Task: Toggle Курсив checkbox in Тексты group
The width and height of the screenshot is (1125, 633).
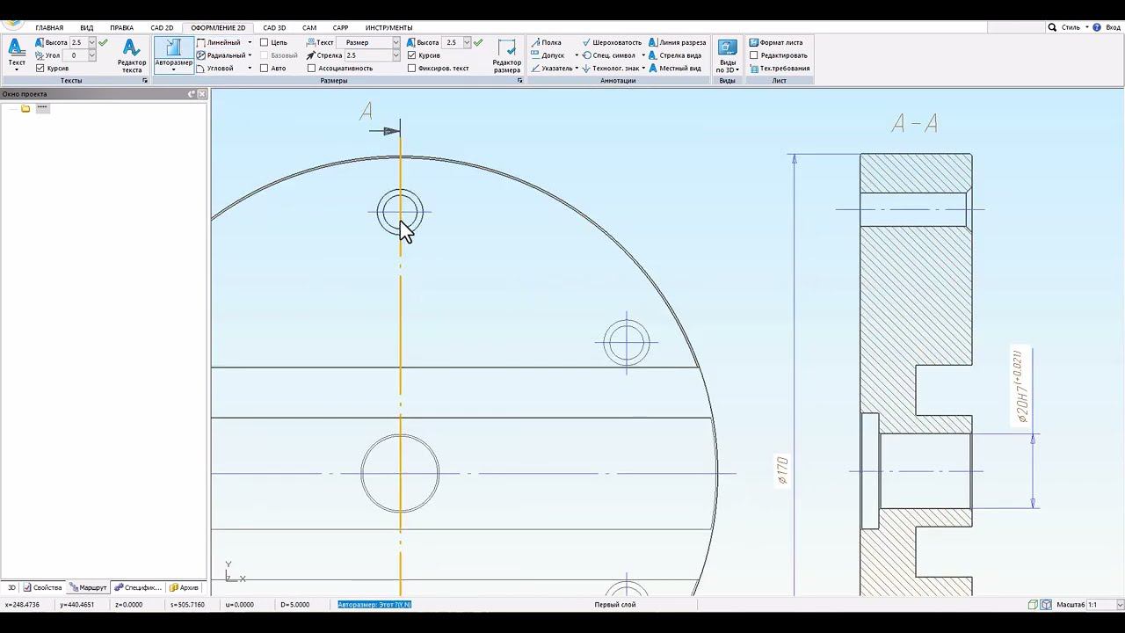Action: coord(40,68)
